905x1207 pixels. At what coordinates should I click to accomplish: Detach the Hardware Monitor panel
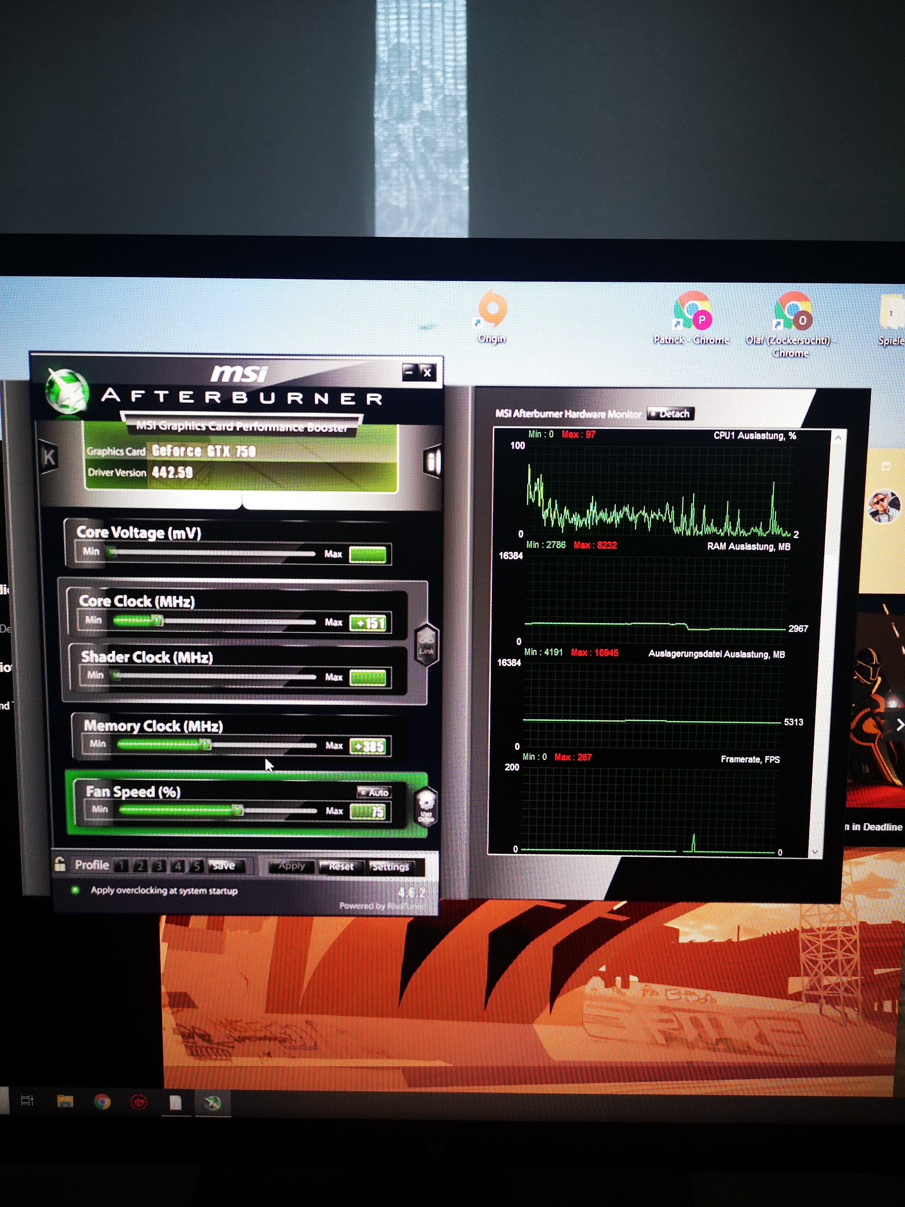[x=671, y=414]
